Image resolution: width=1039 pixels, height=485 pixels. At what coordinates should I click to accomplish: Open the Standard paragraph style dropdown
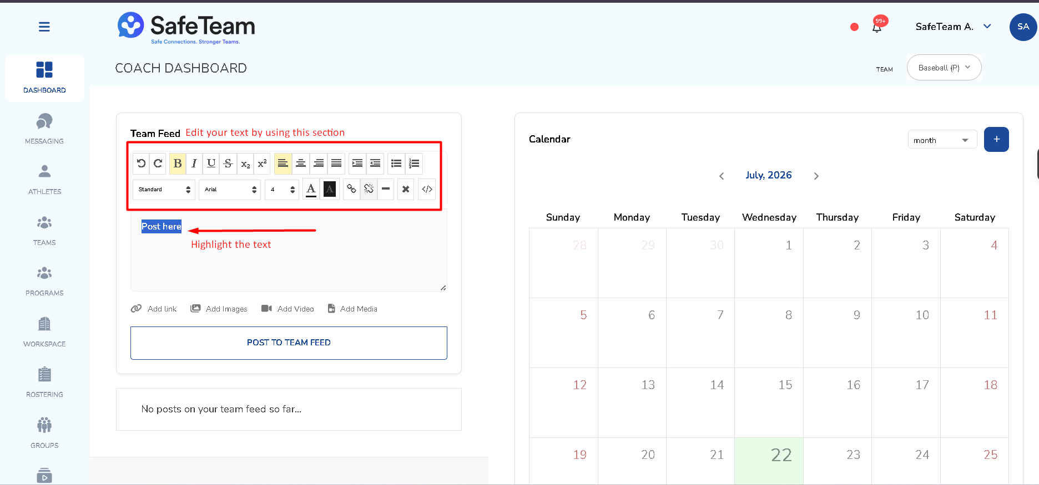pos(164,189)
